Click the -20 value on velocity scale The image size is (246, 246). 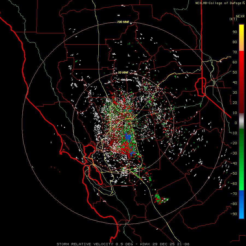click(x=234, y=143)
